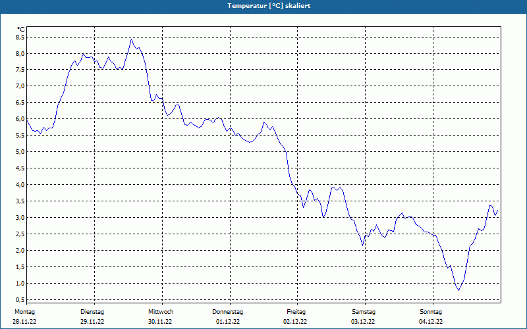Click the 8,0 axis label
527x329 pixels.
coord(20,54)
